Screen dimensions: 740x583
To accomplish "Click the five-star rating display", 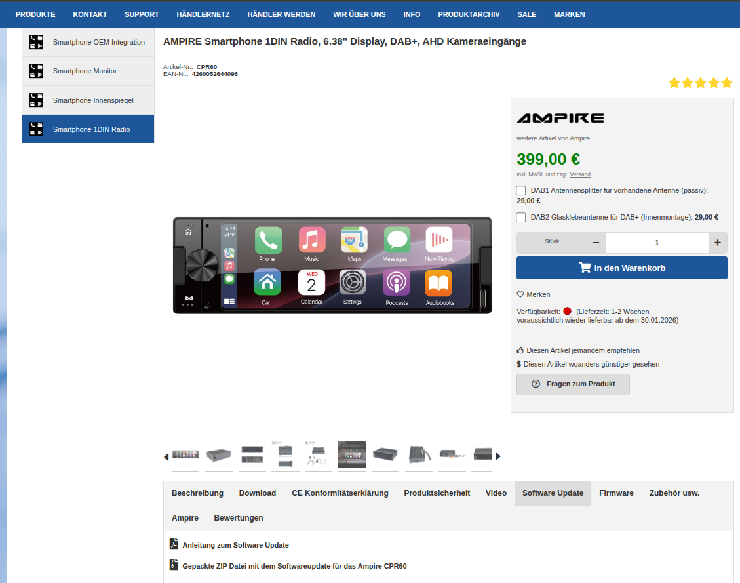I will coord(700,83).
